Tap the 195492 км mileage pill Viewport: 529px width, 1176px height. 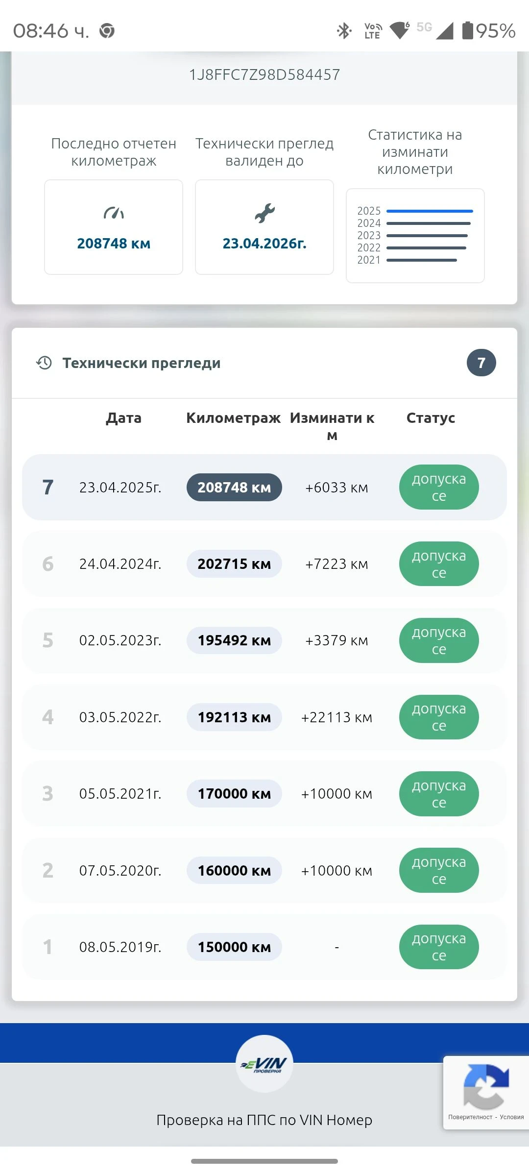tap(234, 640)
